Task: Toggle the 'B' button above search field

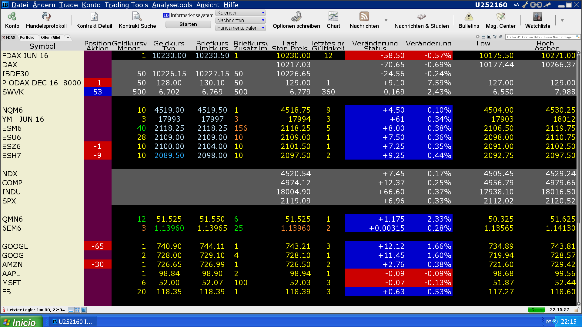Action: 489,37
